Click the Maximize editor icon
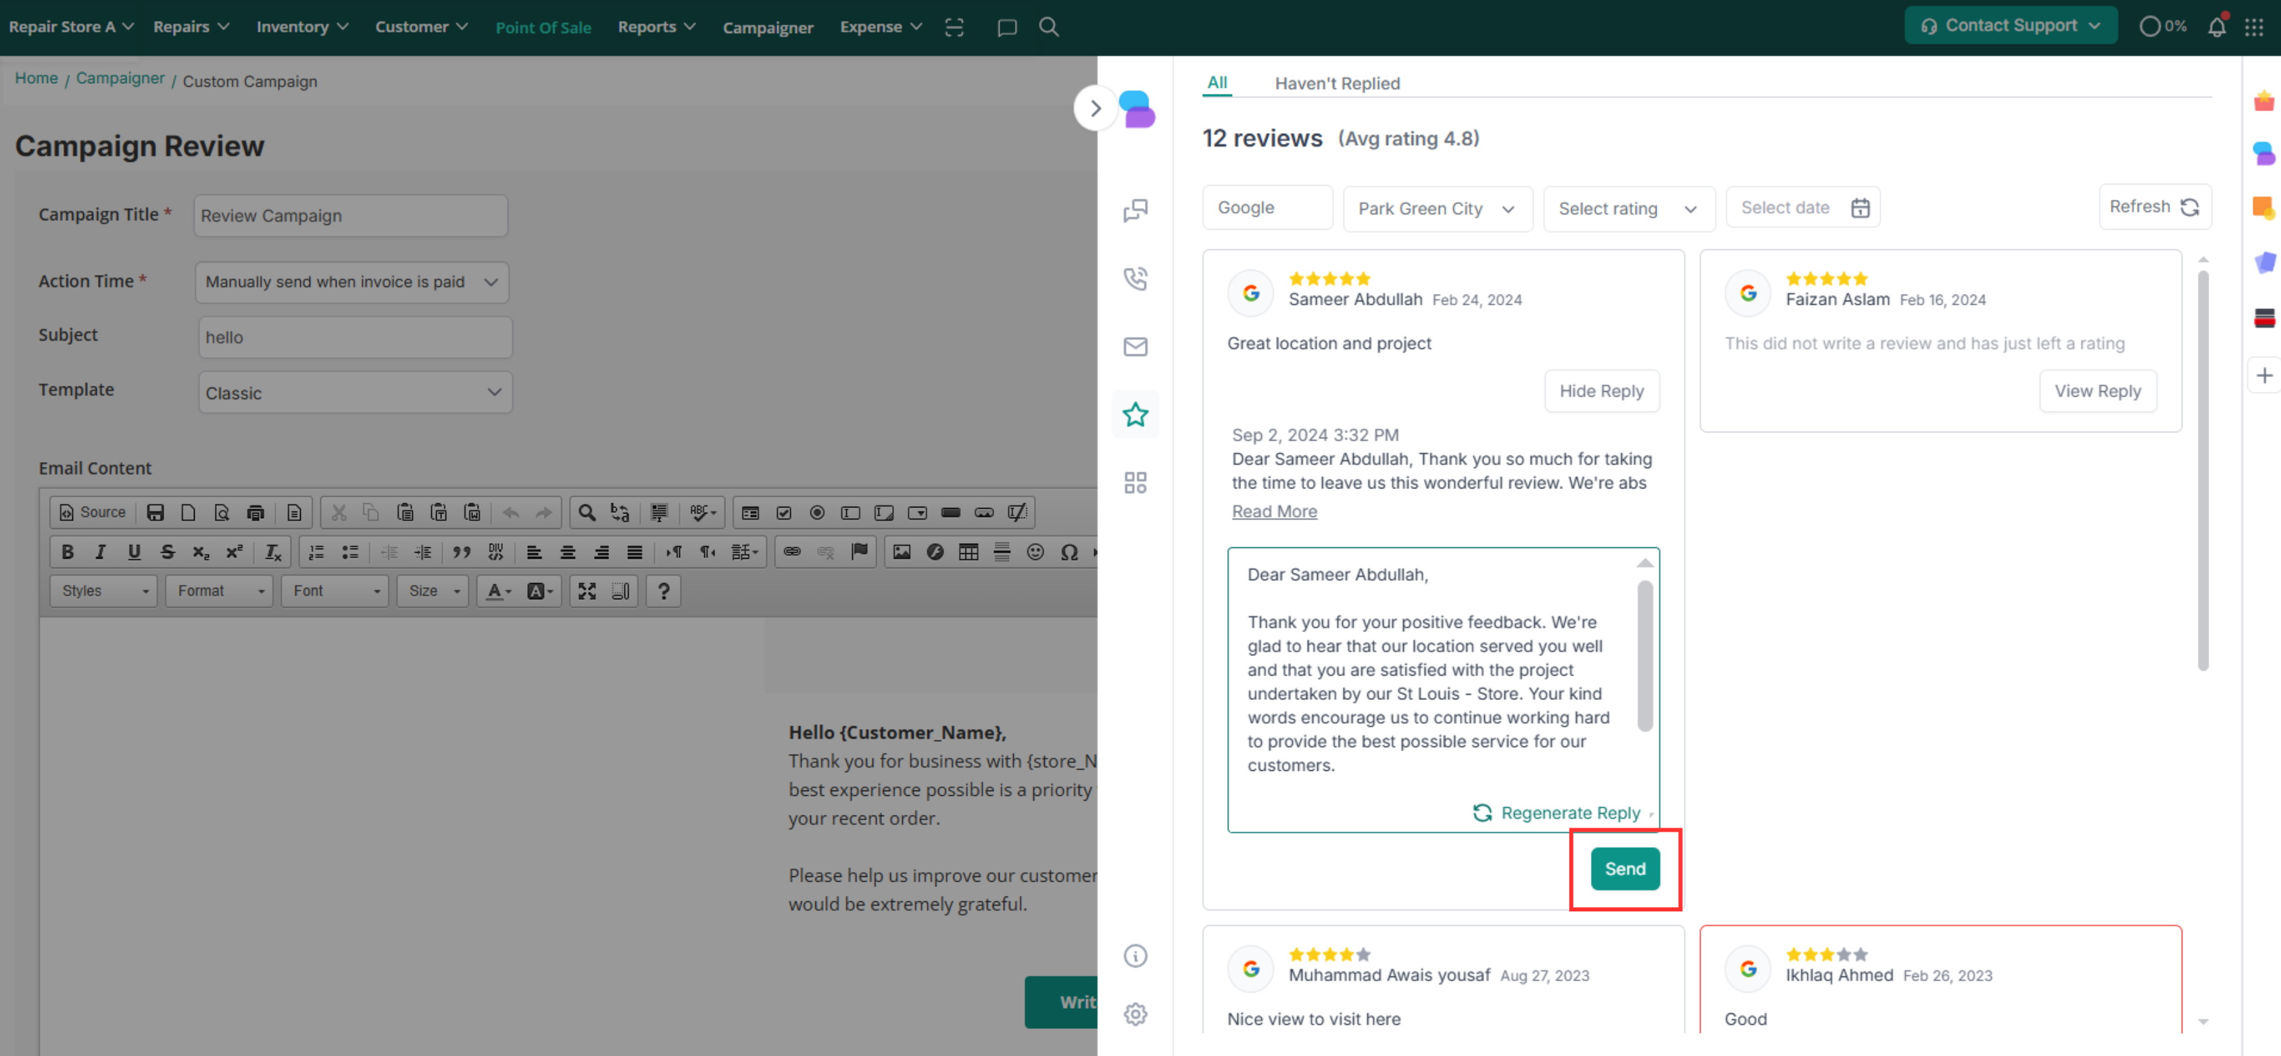 (587, 591)
